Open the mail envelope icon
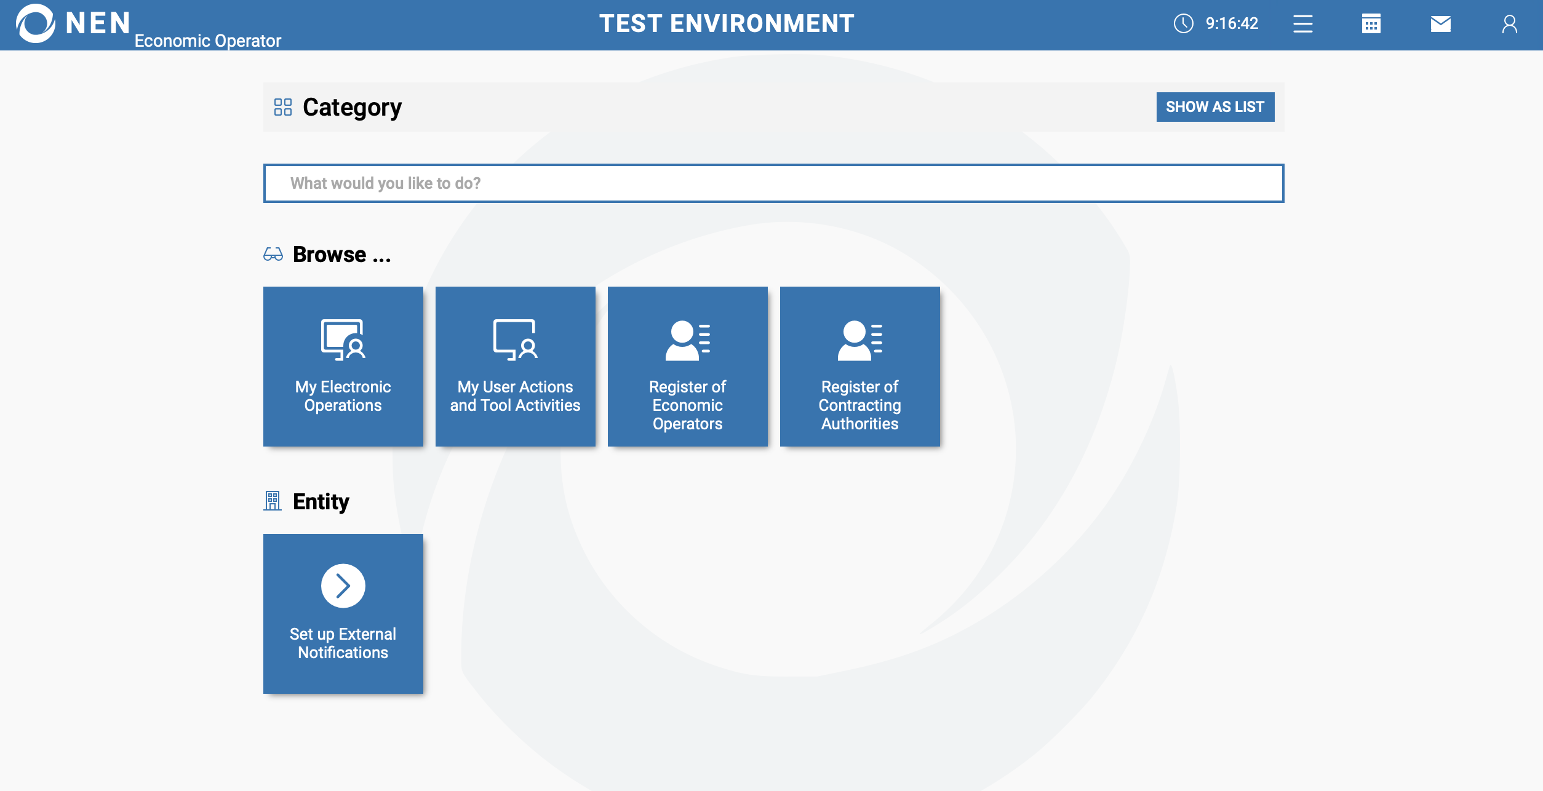 coord(1440,24)
